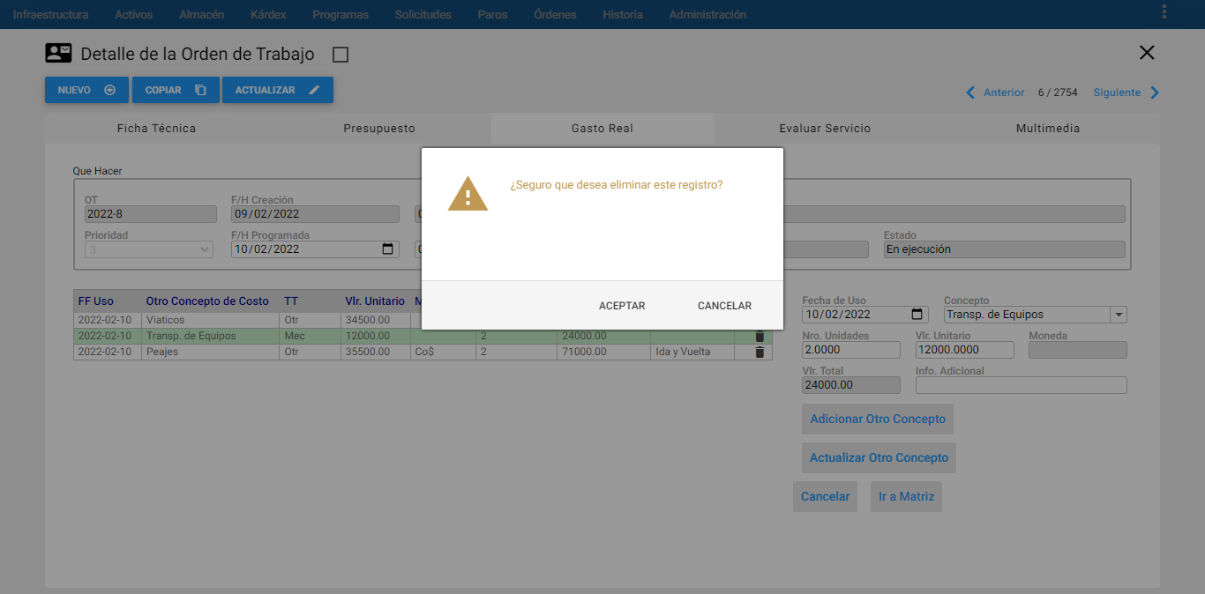The image size is (1205, 594).
Task: Open the Solicitudes menu
Action: point(423,14)
